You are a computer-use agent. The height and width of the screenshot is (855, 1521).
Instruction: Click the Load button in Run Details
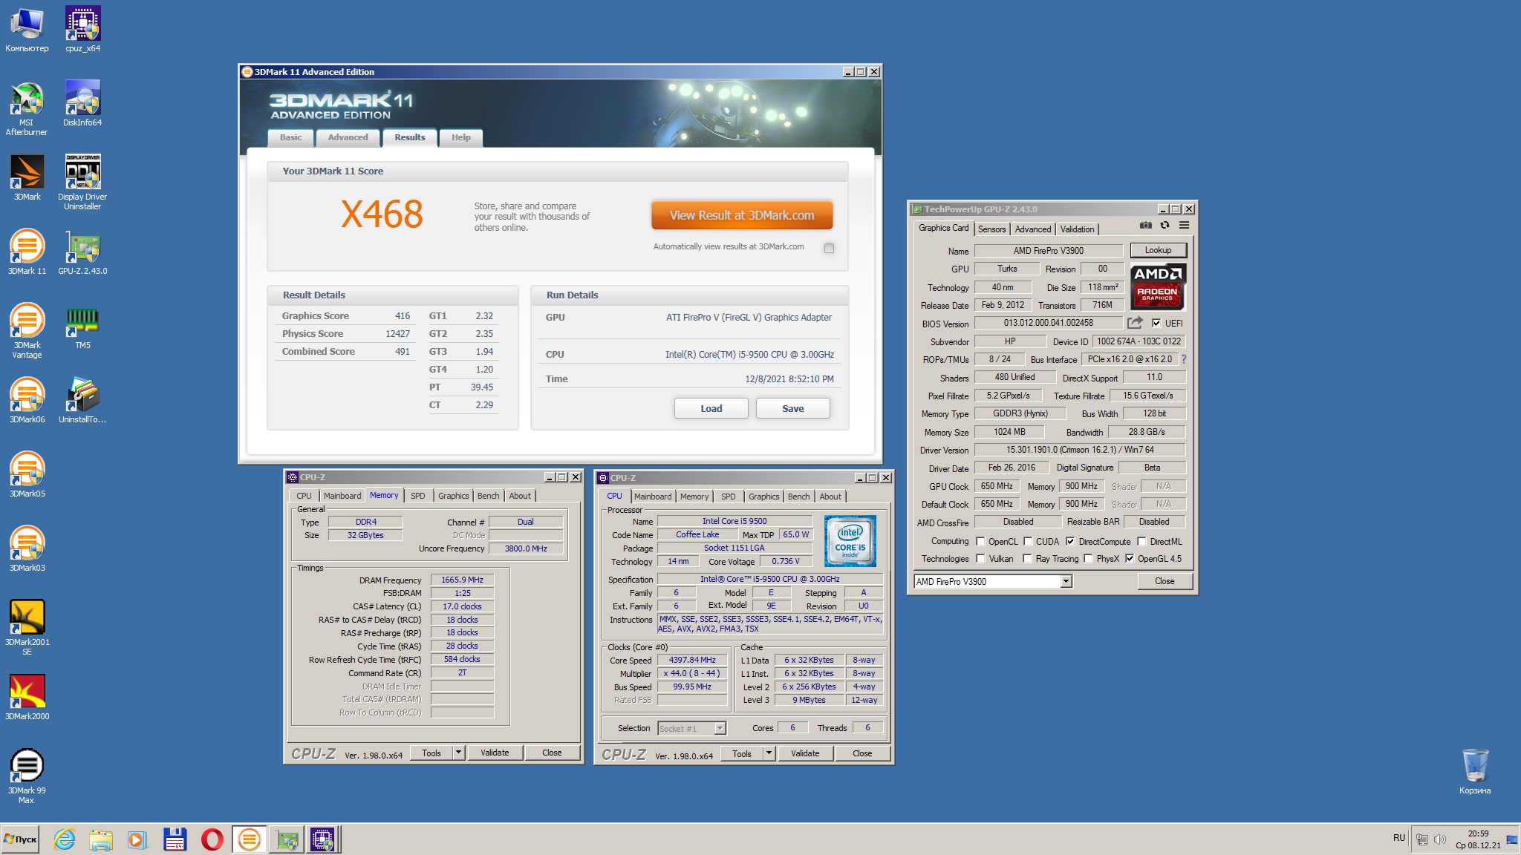point(711,408)
